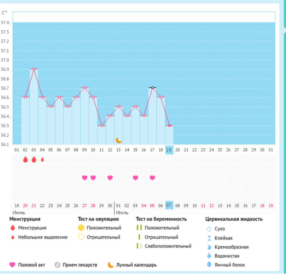Viewport: 286px width, 275px height.
Task: Click the heart icon under cycle day 12
Action: click(110, 178)
